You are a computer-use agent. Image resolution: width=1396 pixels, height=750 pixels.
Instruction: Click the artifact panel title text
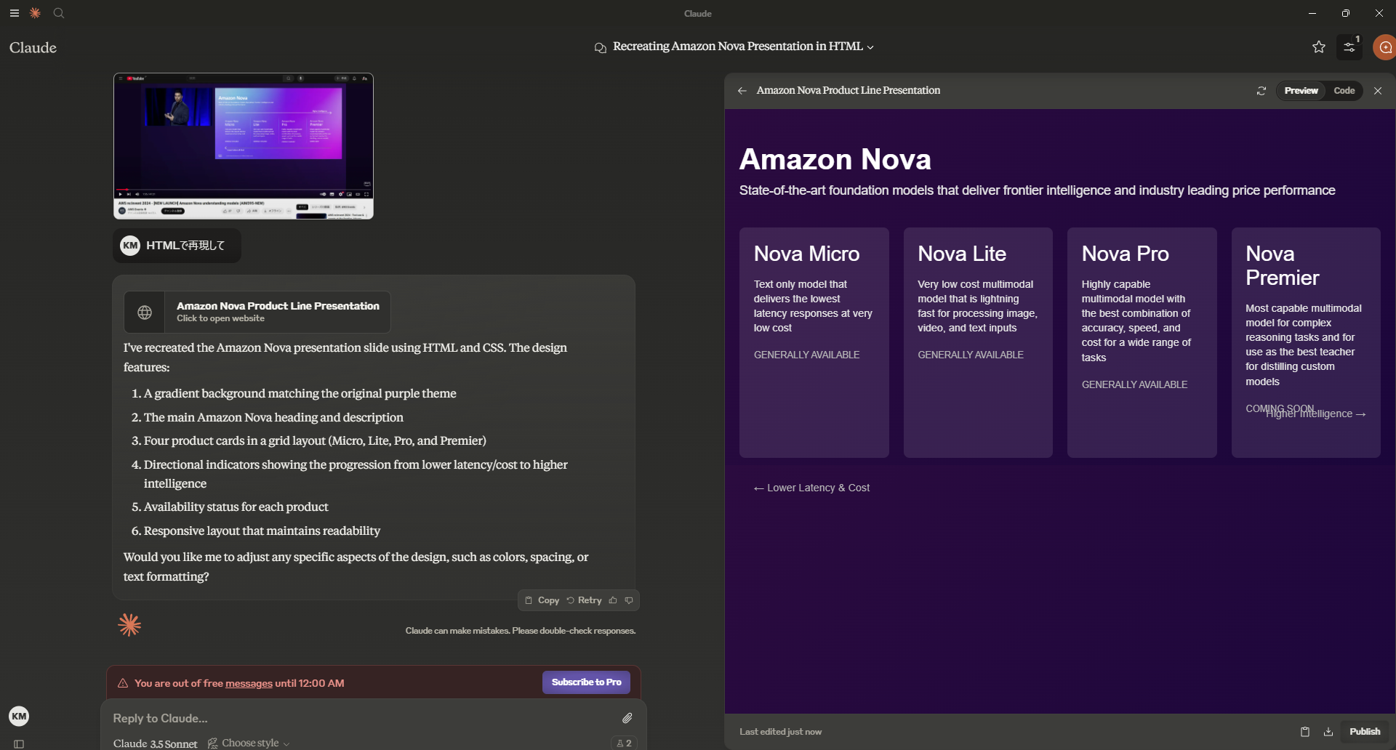[x=848, y=91]
